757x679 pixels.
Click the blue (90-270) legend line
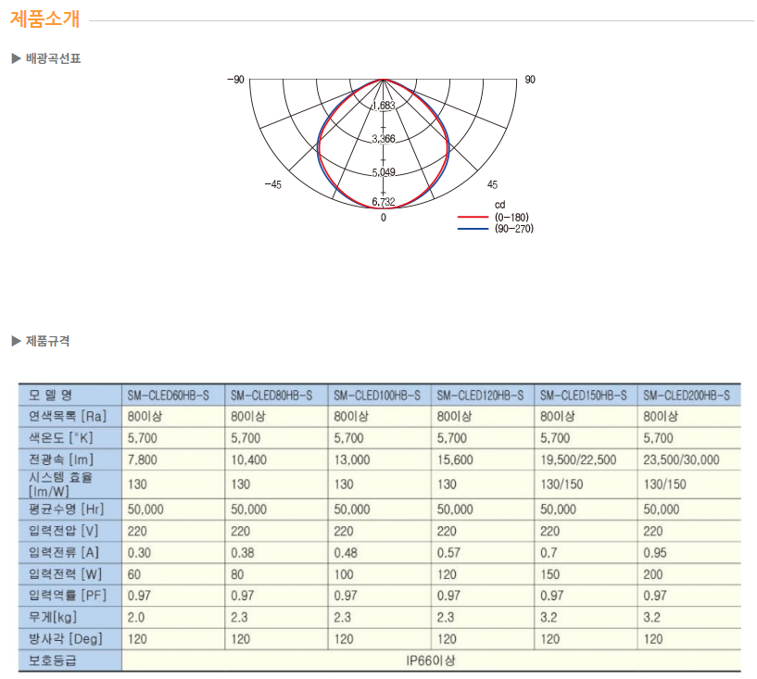473,228
